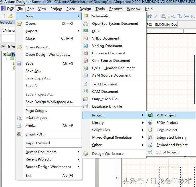
Task: Click the C Source Document icon
Action: click(x=86, y=53)
